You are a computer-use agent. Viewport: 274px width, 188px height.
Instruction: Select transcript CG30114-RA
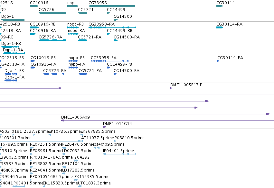coord(220,27)
